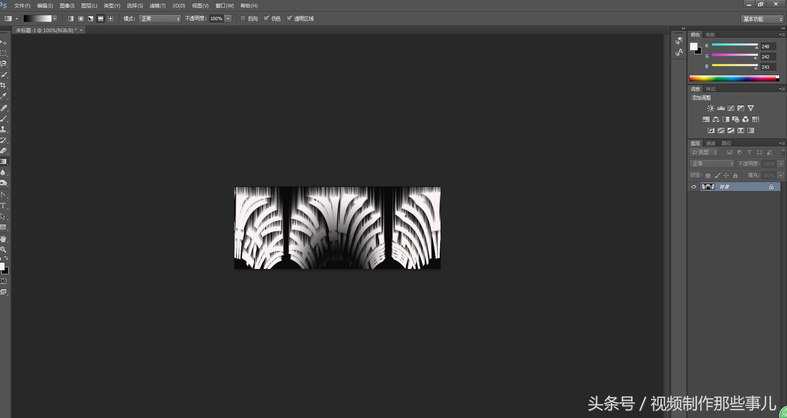Open the options bar 不透明度 slider arrow
The image size is (787, 418).
[228, 19]
